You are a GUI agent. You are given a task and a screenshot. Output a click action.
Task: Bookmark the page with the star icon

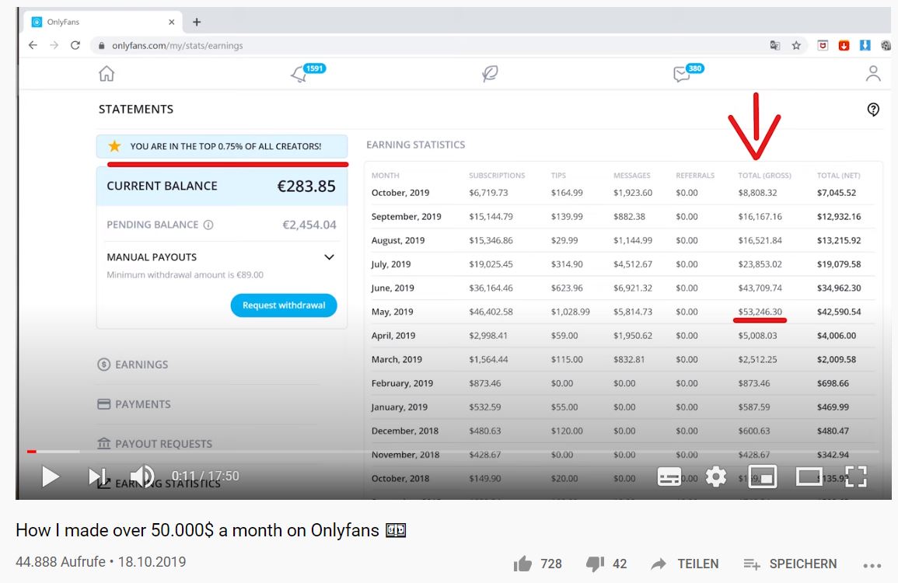796,45
